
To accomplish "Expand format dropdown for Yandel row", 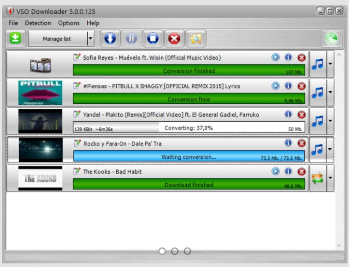I will pos(330,121).
